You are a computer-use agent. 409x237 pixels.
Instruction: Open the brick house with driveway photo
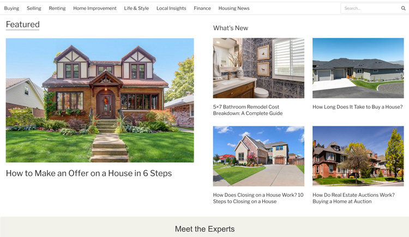(x=258, y=156)
